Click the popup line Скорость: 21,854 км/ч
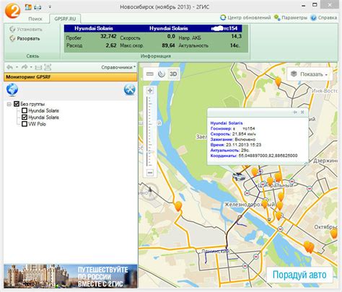This screenshot has height=292, width=342. (233, 134)
